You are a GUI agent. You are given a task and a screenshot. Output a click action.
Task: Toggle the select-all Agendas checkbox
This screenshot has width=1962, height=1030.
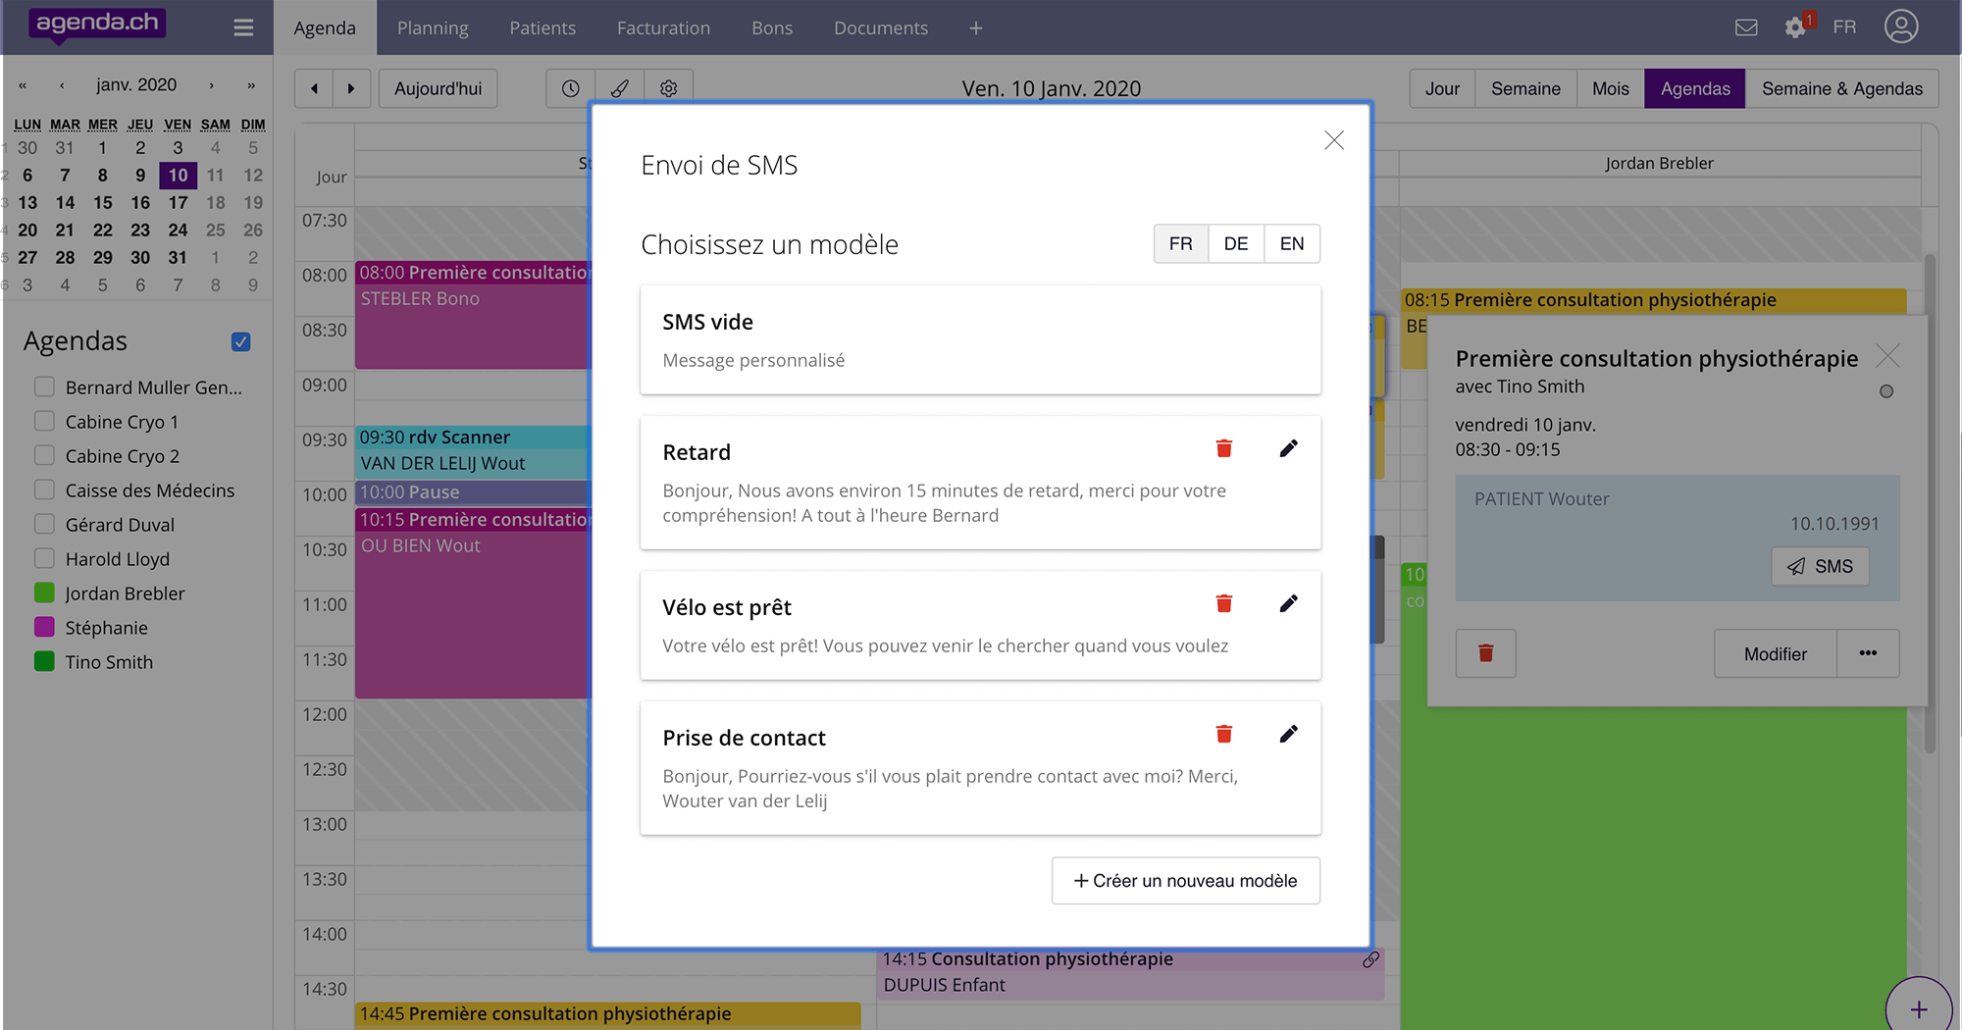click(x=241, y=341)
